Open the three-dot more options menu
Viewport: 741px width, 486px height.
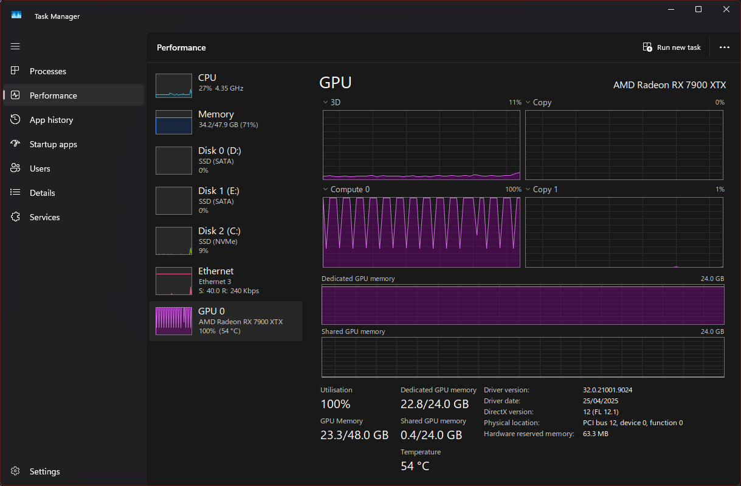point(724,47)
